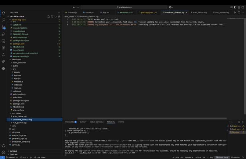Run the file with the play icon
Image resolution: width=246 pixels, height=159 pixels.
click(x=235, y=12)
